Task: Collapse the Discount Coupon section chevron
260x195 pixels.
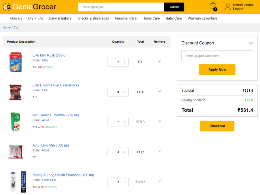Action: [251, 43]
